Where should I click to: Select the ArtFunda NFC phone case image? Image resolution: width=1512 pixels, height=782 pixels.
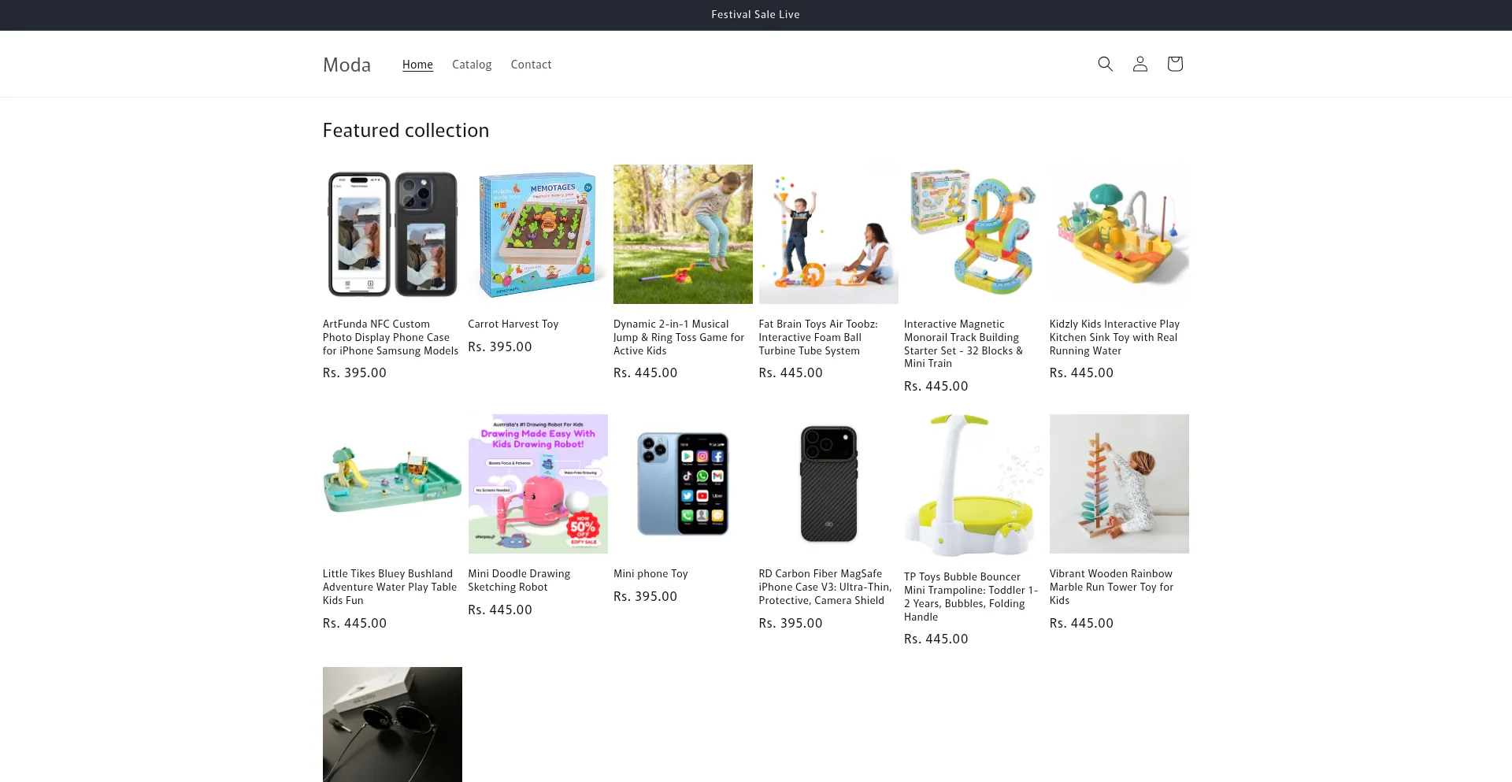coord(392,234)
